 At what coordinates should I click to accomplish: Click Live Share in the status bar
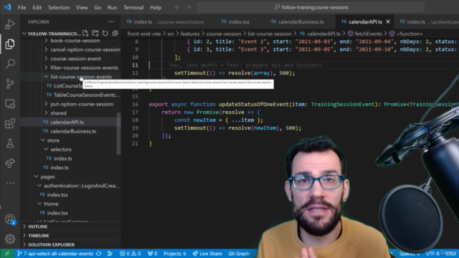207,254
